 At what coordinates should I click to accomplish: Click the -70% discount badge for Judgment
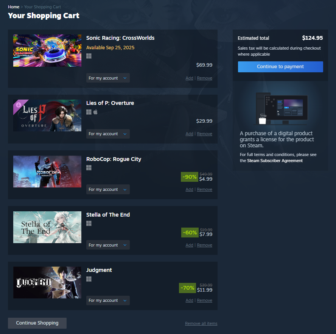[x=187, y=288]
